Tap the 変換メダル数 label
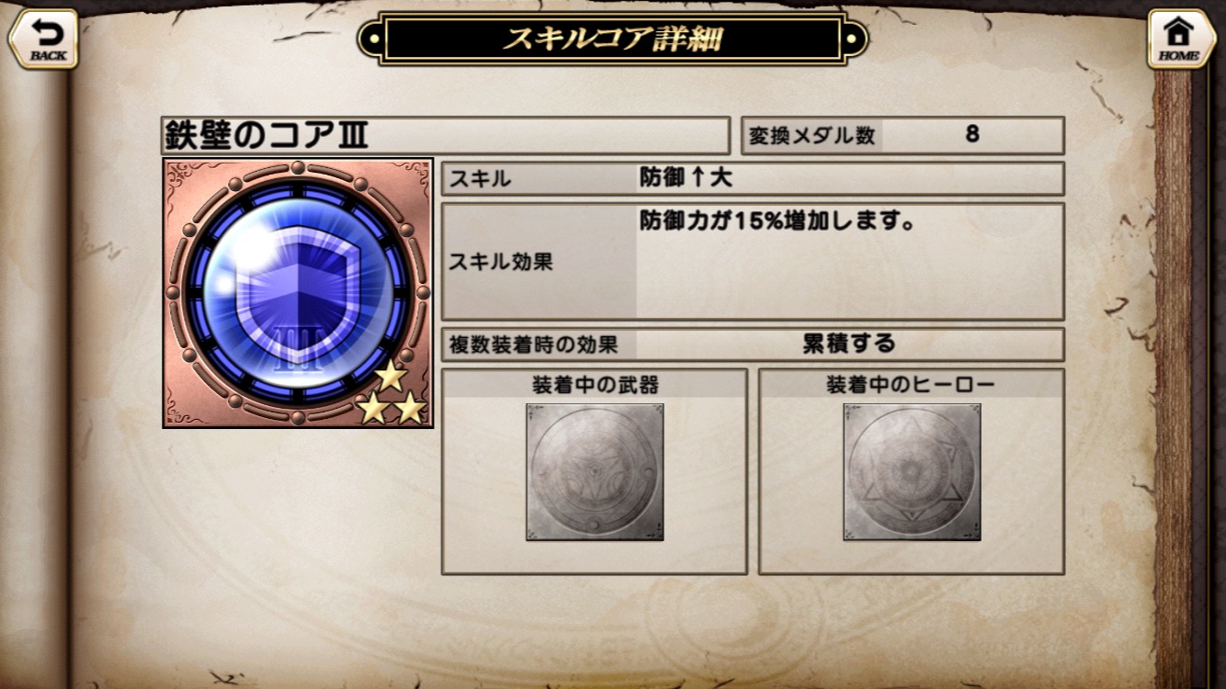 (x=812, y=135)
